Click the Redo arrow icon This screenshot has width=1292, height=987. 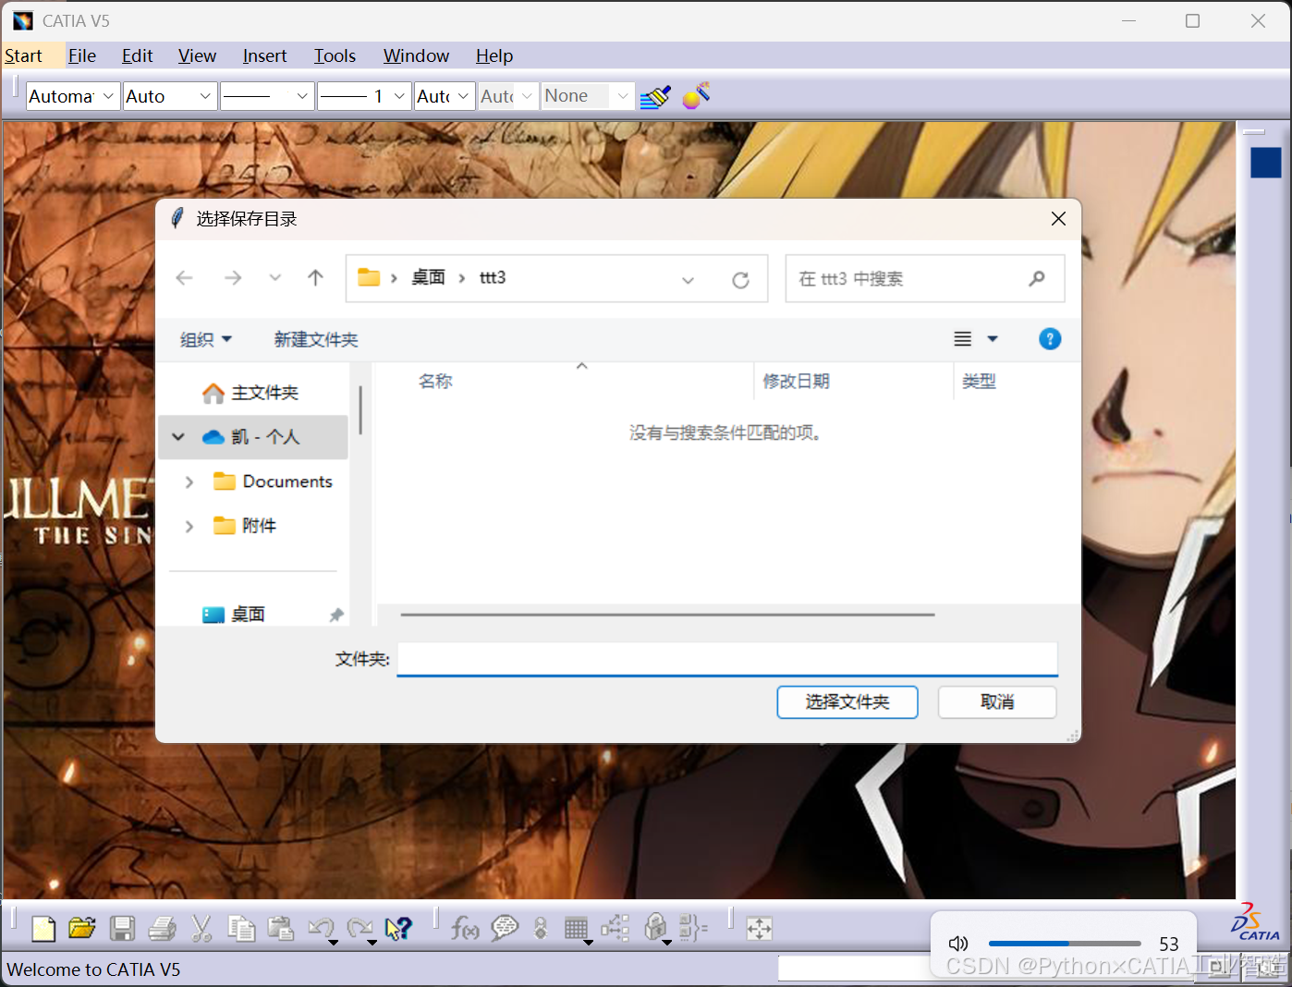tap(360, 928)
